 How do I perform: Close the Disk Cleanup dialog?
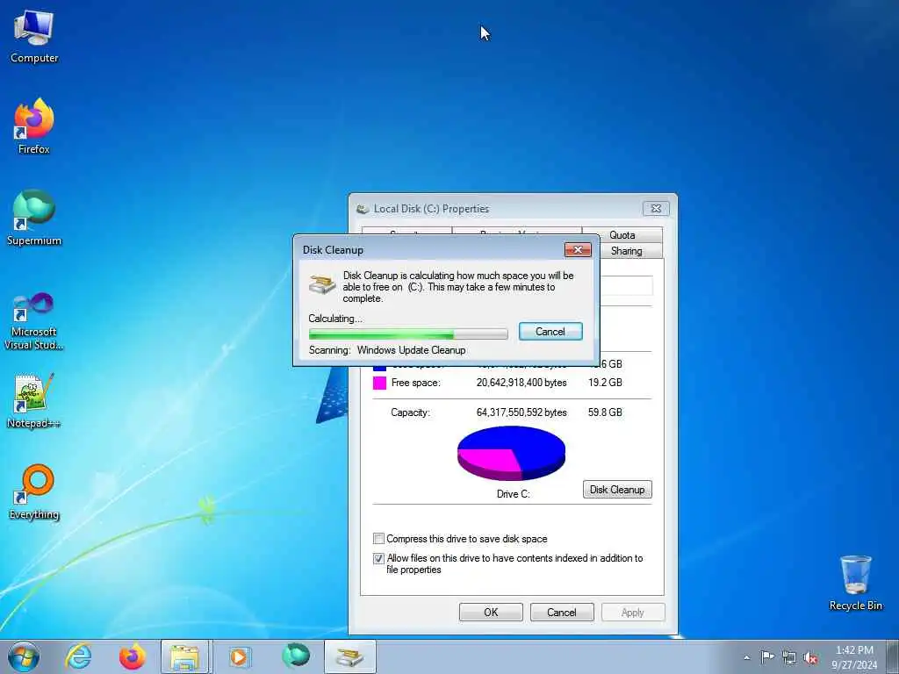[578, 249]
